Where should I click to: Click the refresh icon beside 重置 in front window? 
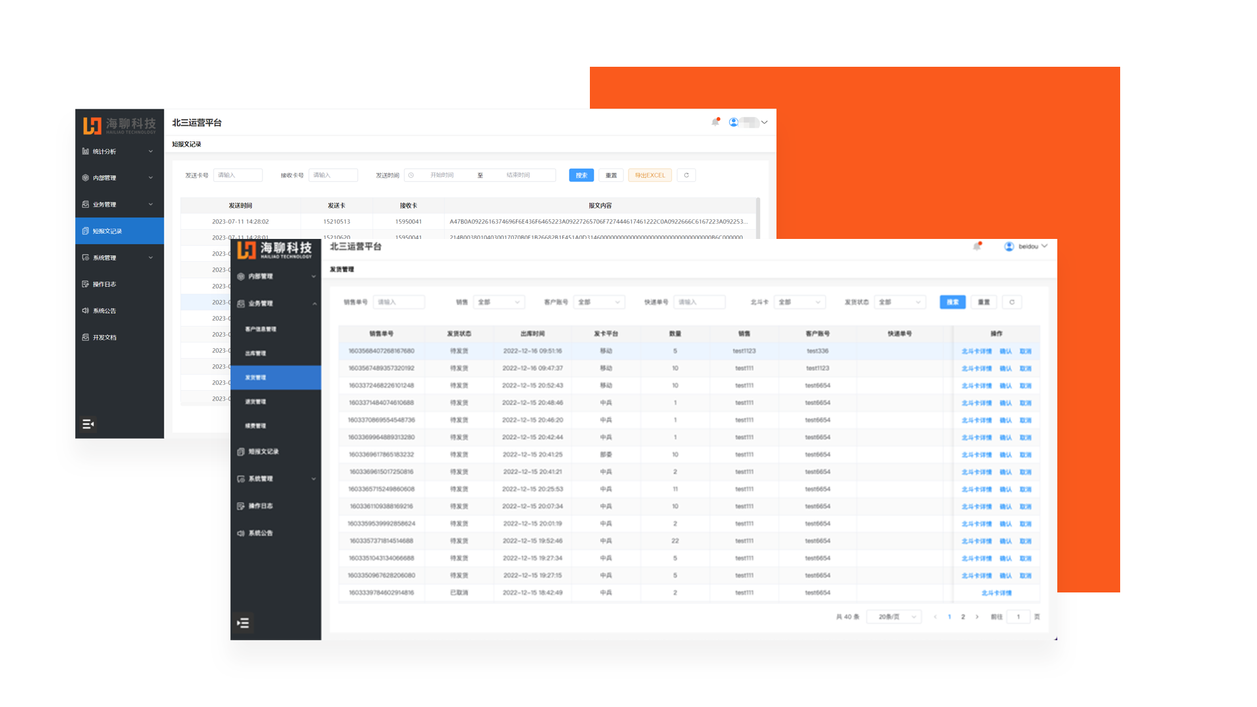pos(1011,302)
